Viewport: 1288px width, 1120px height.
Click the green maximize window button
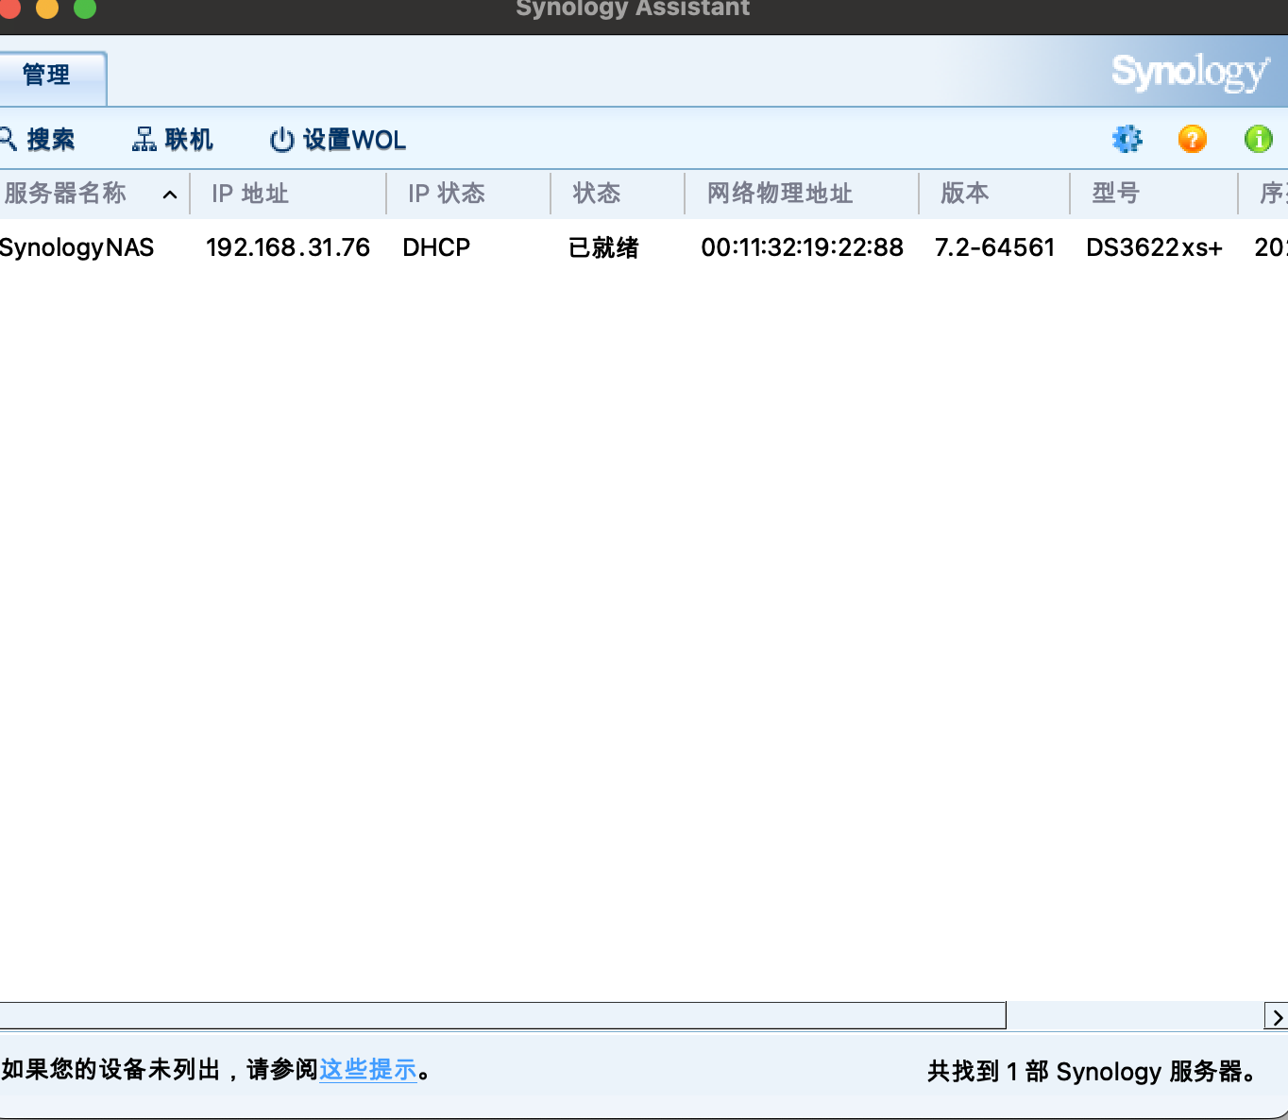pos(85,8)
